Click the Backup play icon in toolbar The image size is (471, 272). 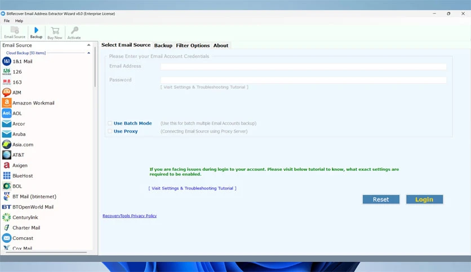[x=36, y=30]
